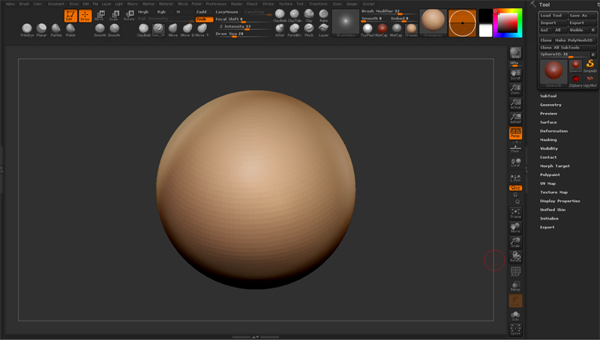Select the Layer brush

coord(323,30)
